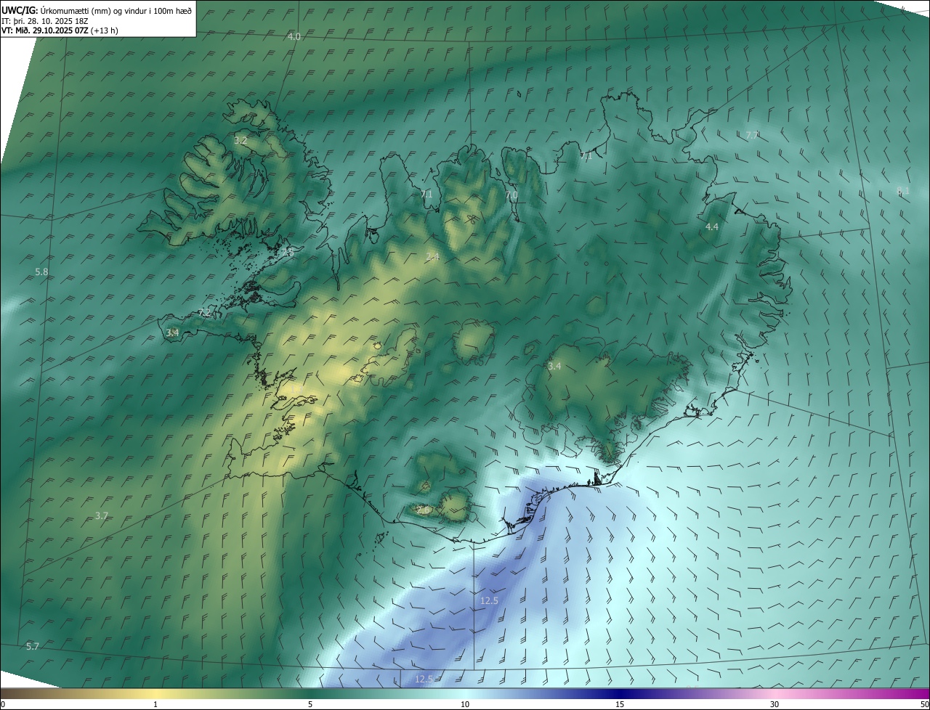
Task: Click the '3.2' value over the Westfjords
Action: (240, 140)
